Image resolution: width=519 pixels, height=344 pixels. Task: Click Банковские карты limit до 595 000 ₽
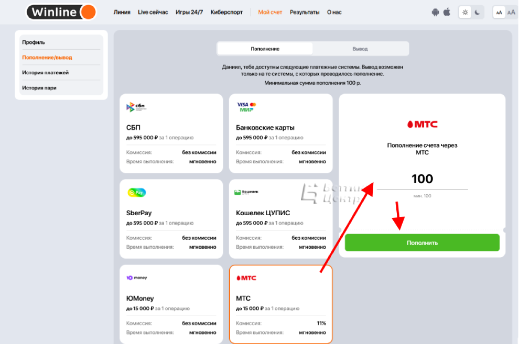252,138
